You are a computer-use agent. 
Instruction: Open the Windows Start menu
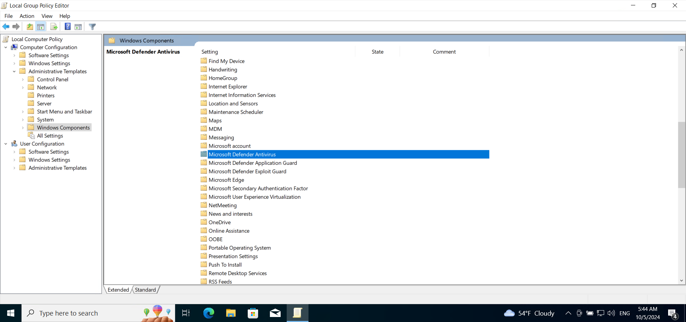point(11,313)
